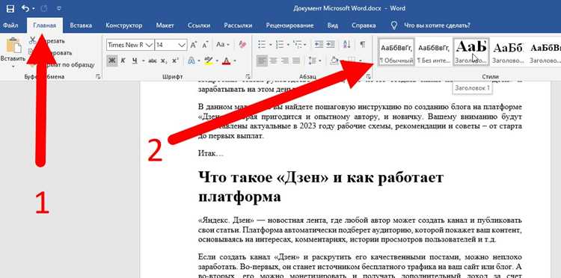Expand the font size dropdown arrow
561x278 pixels.
tap(182, 45)
